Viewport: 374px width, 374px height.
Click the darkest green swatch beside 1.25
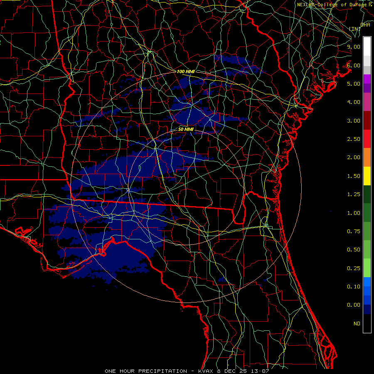click(x=367, y=194)
